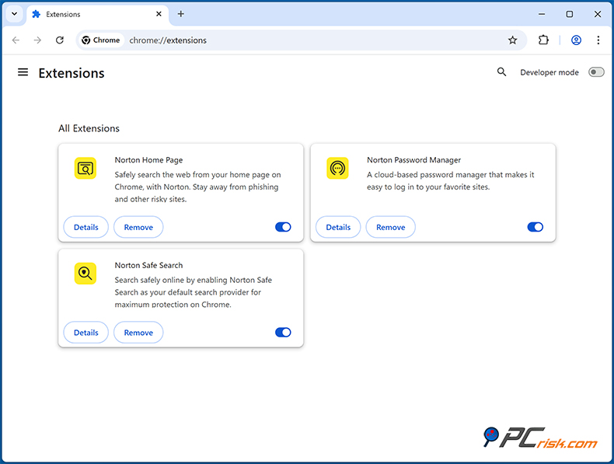The image size is (614, 464).
Task: Remove the Norton Safe Search extension
Action: 138,333
